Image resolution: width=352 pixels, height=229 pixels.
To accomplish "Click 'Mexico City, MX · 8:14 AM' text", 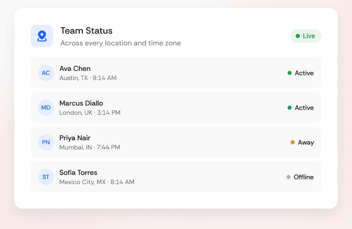I will [x=97, y=182].
